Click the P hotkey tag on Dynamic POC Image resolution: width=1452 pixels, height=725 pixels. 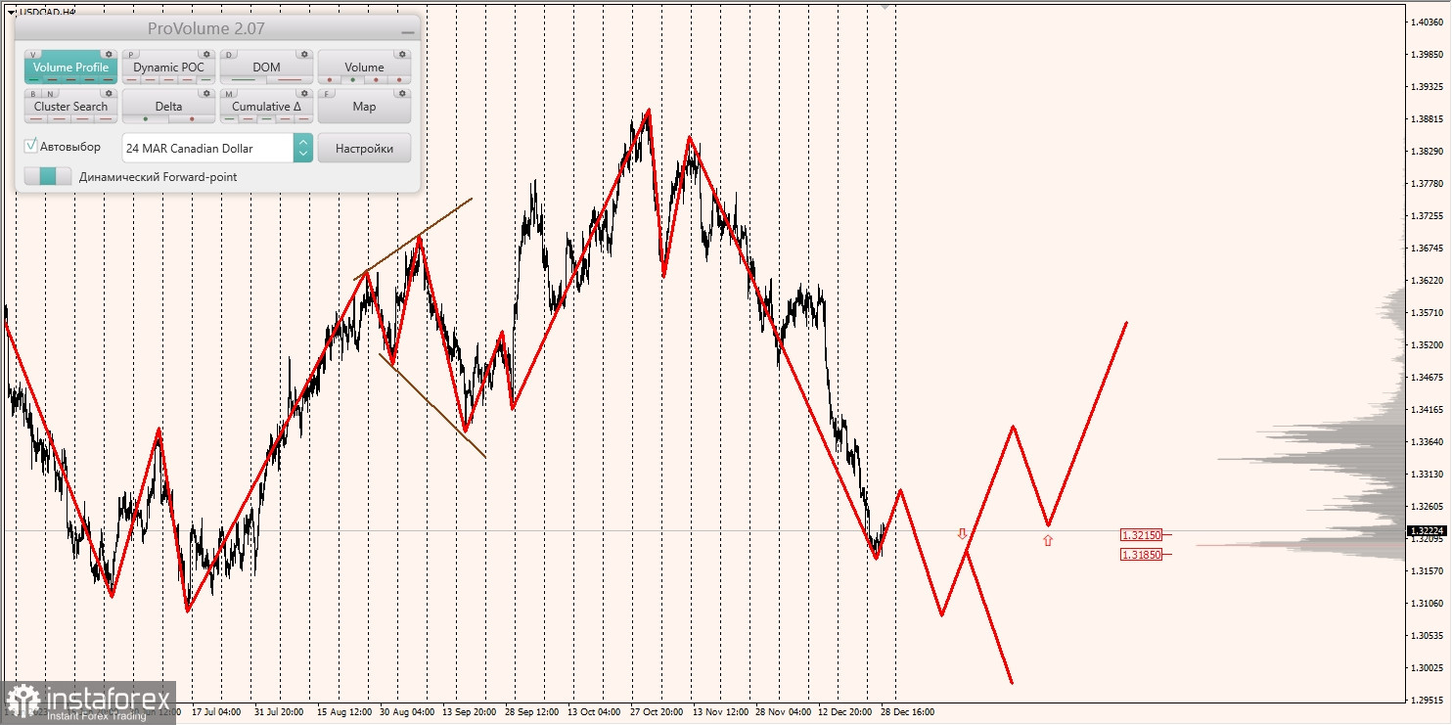[131, 55]
